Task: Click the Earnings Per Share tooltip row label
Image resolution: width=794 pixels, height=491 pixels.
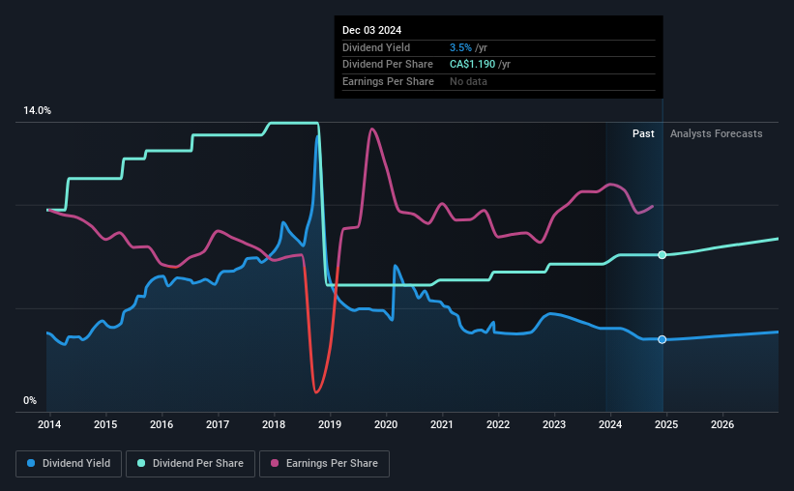Action: 388,81
